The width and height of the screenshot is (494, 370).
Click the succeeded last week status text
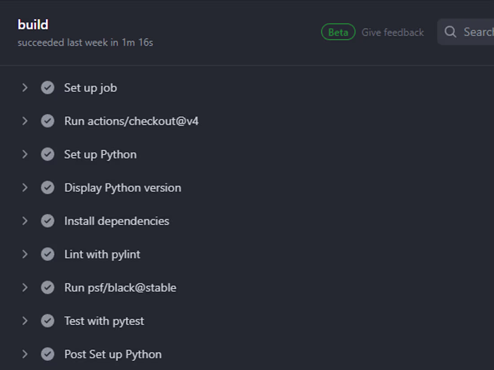(85, 43)
